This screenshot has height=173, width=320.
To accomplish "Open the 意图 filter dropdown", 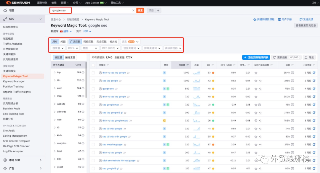I will (90, 48).
